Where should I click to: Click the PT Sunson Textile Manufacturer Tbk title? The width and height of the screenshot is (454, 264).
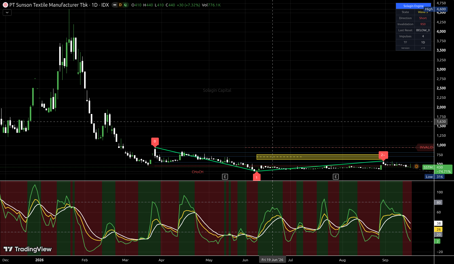click(49, 5)
